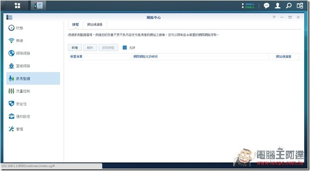Open the main menu grid icon
The image size is (310, 171).
click(x=18, y=6)
